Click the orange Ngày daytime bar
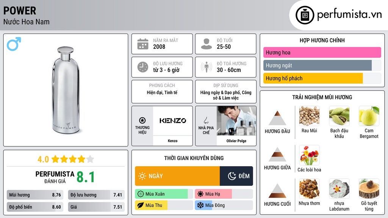Screen dimensions: 388x218 click(177, 176)
